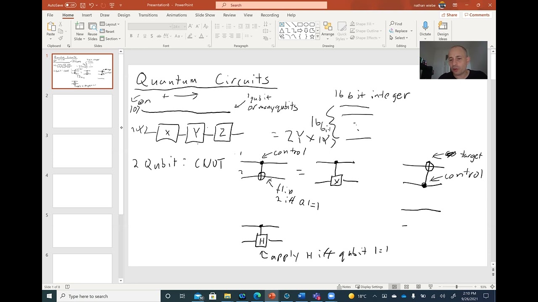Image resolution: width=538 pixels, height=302 pixels.
Task: Click the text highlight color swatch
Action: [190, 36]
